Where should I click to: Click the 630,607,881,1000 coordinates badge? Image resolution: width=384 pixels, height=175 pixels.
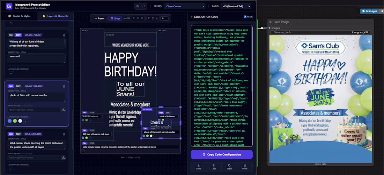click(33, 86)
